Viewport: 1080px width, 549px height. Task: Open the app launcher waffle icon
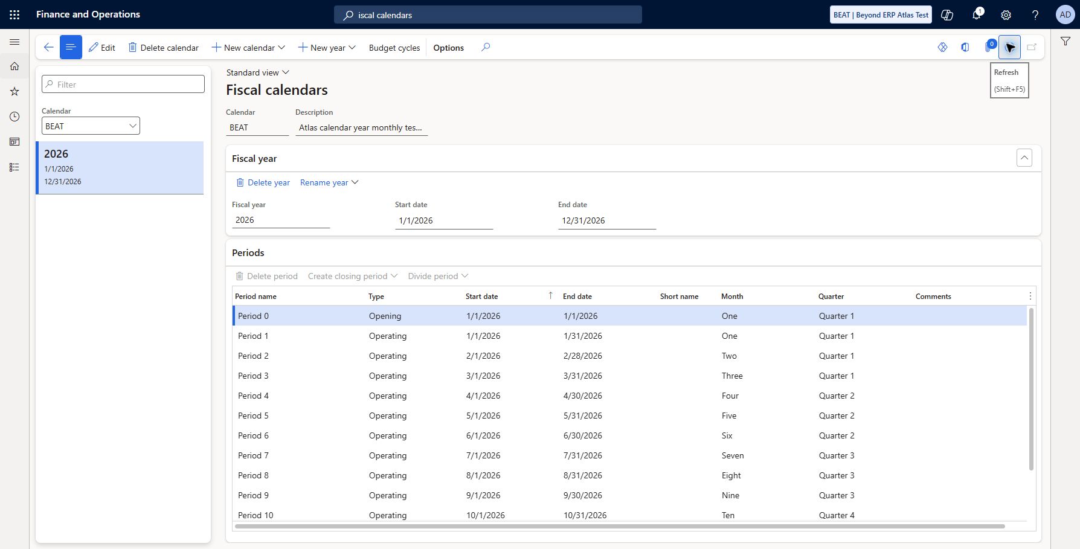(14, 14)
